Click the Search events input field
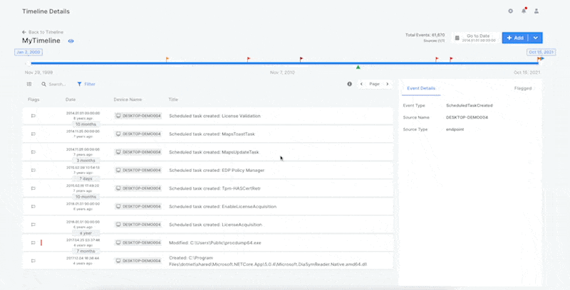 pyautogui.click(x=57, y=84)
